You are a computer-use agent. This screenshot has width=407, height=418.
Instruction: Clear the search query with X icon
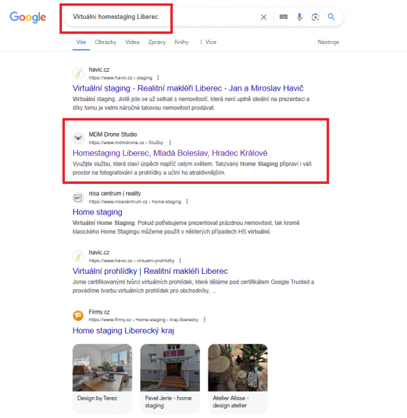[263, 17]
